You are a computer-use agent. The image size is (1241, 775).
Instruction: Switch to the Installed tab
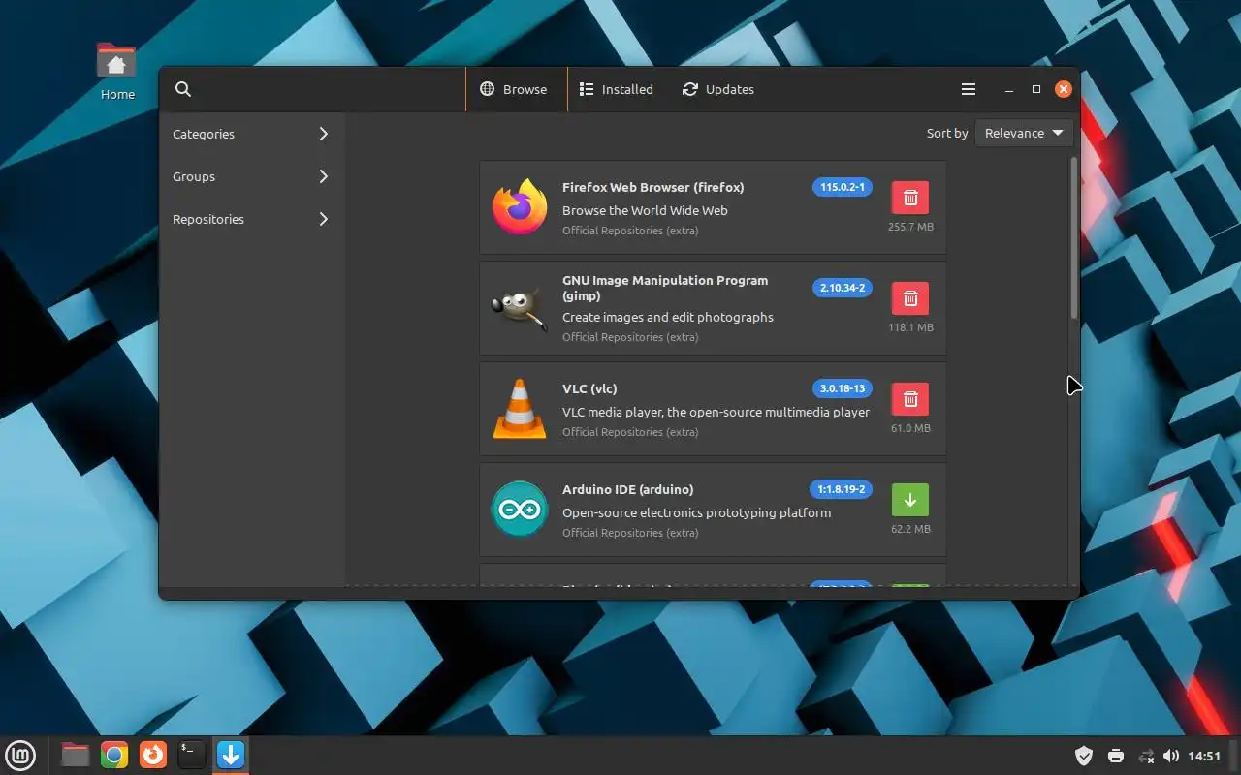[x=617, y=89]
